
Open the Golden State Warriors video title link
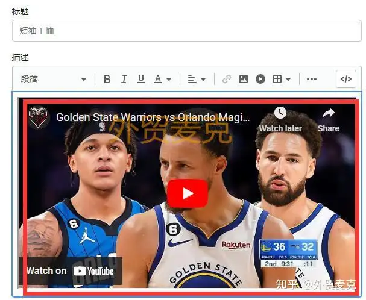153,117
